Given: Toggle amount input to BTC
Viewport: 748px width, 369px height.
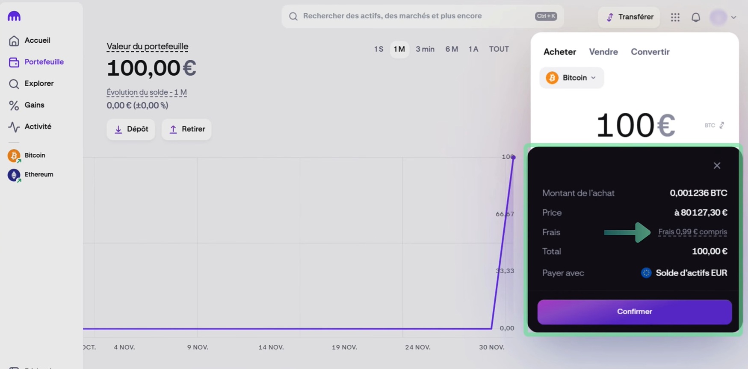Looking at the screenshot, I should (715, 125).
